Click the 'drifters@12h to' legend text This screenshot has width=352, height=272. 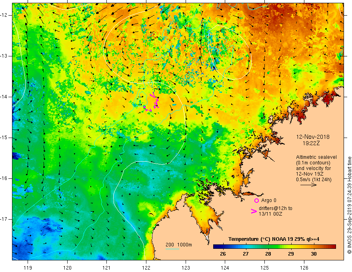(276, 208)
